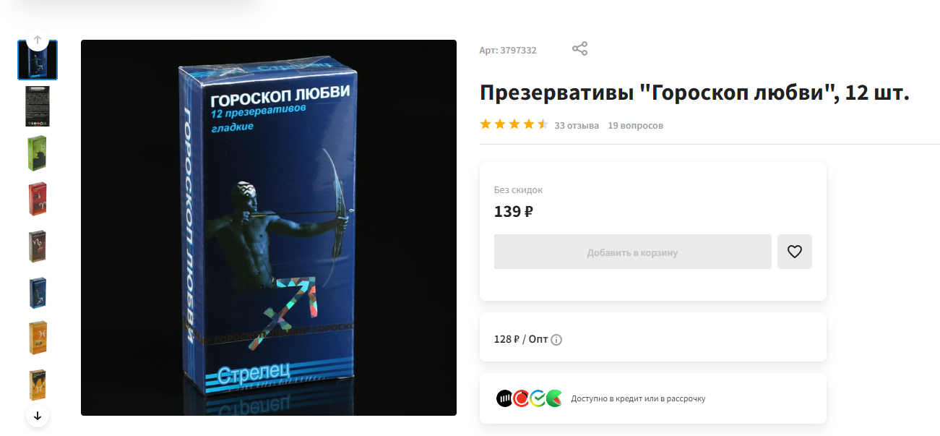Open the 33 отзыва reviews link
The height and width of the screenshot is (436, 940).
(x=577, y=126)
